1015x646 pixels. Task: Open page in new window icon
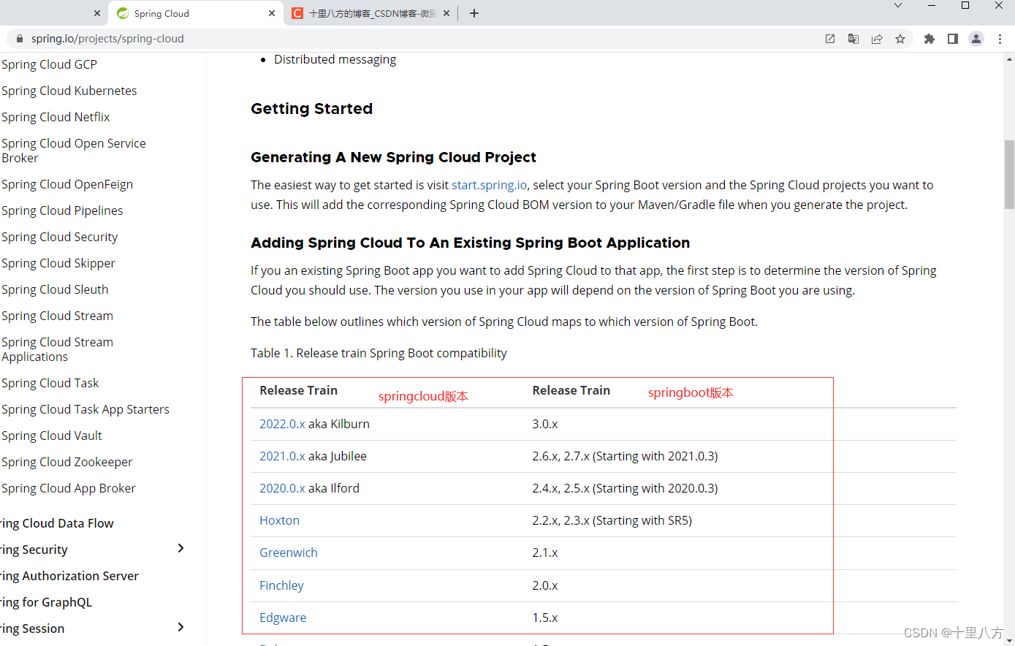[x=830, y=39]
